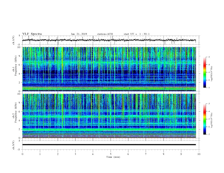Click the "5" tick on the Time axis
This screenshot has width=224, height=173.
[x=111, y=154]
